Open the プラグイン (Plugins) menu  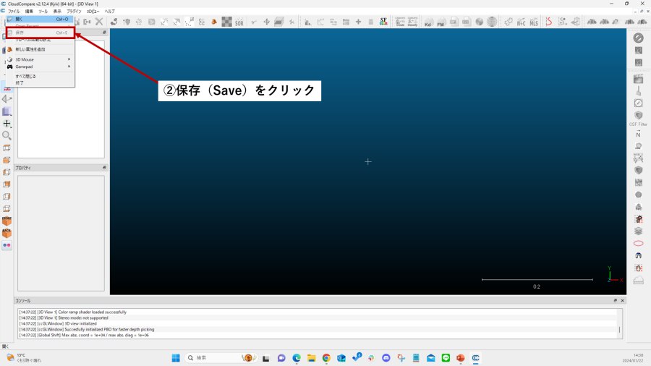tap(74, 11)
